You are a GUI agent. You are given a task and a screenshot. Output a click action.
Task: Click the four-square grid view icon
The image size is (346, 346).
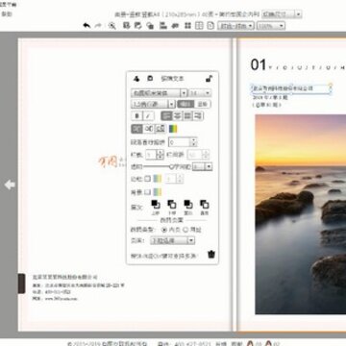[x=188, y=26]
